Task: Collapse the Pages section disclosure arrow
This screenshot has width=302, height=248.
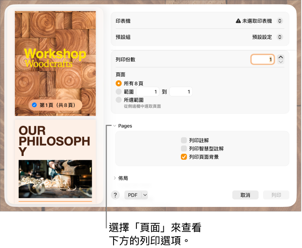Action: point(115,126)
